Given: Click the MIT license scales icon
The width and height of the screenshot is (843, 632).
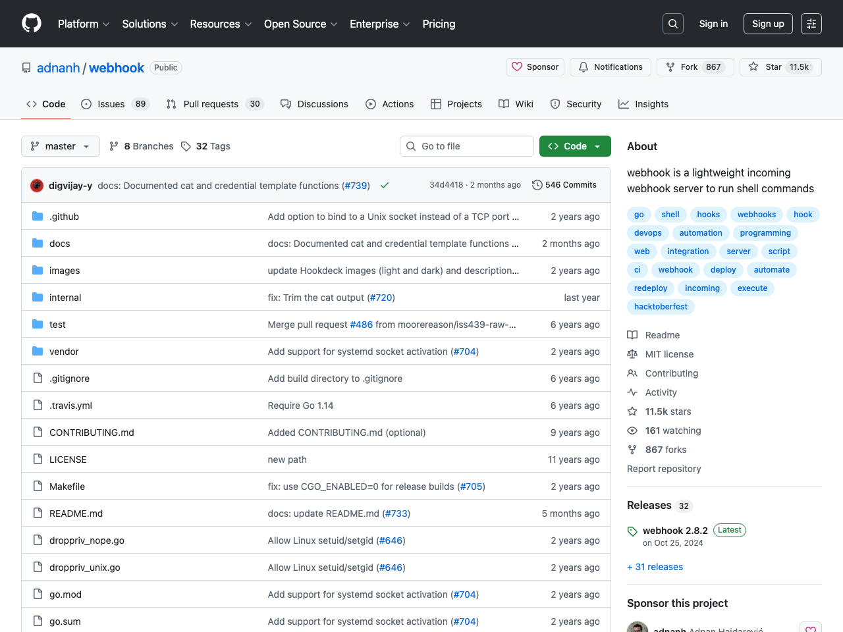Looking at the screenshot, I should [632, 354].
